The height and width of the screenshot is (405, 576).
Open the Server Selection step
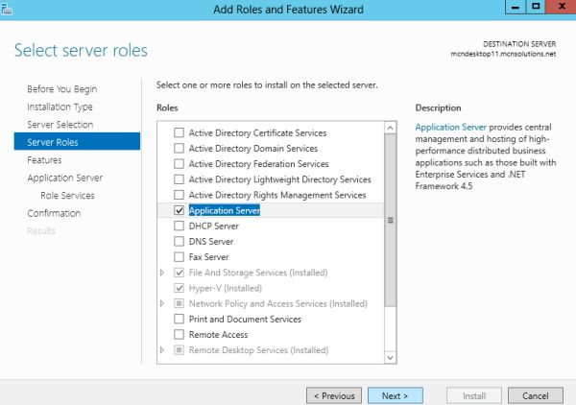click(60, 125)
